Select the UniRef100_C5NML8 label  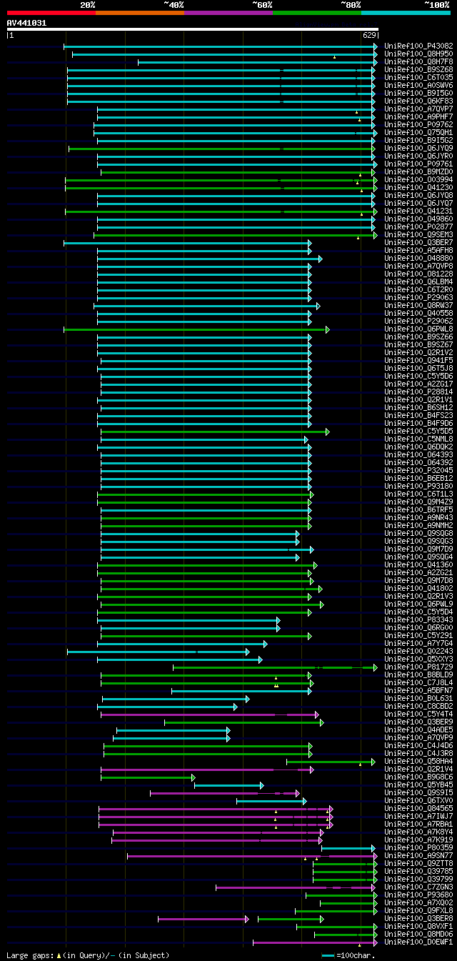click(x=417, y=439)
